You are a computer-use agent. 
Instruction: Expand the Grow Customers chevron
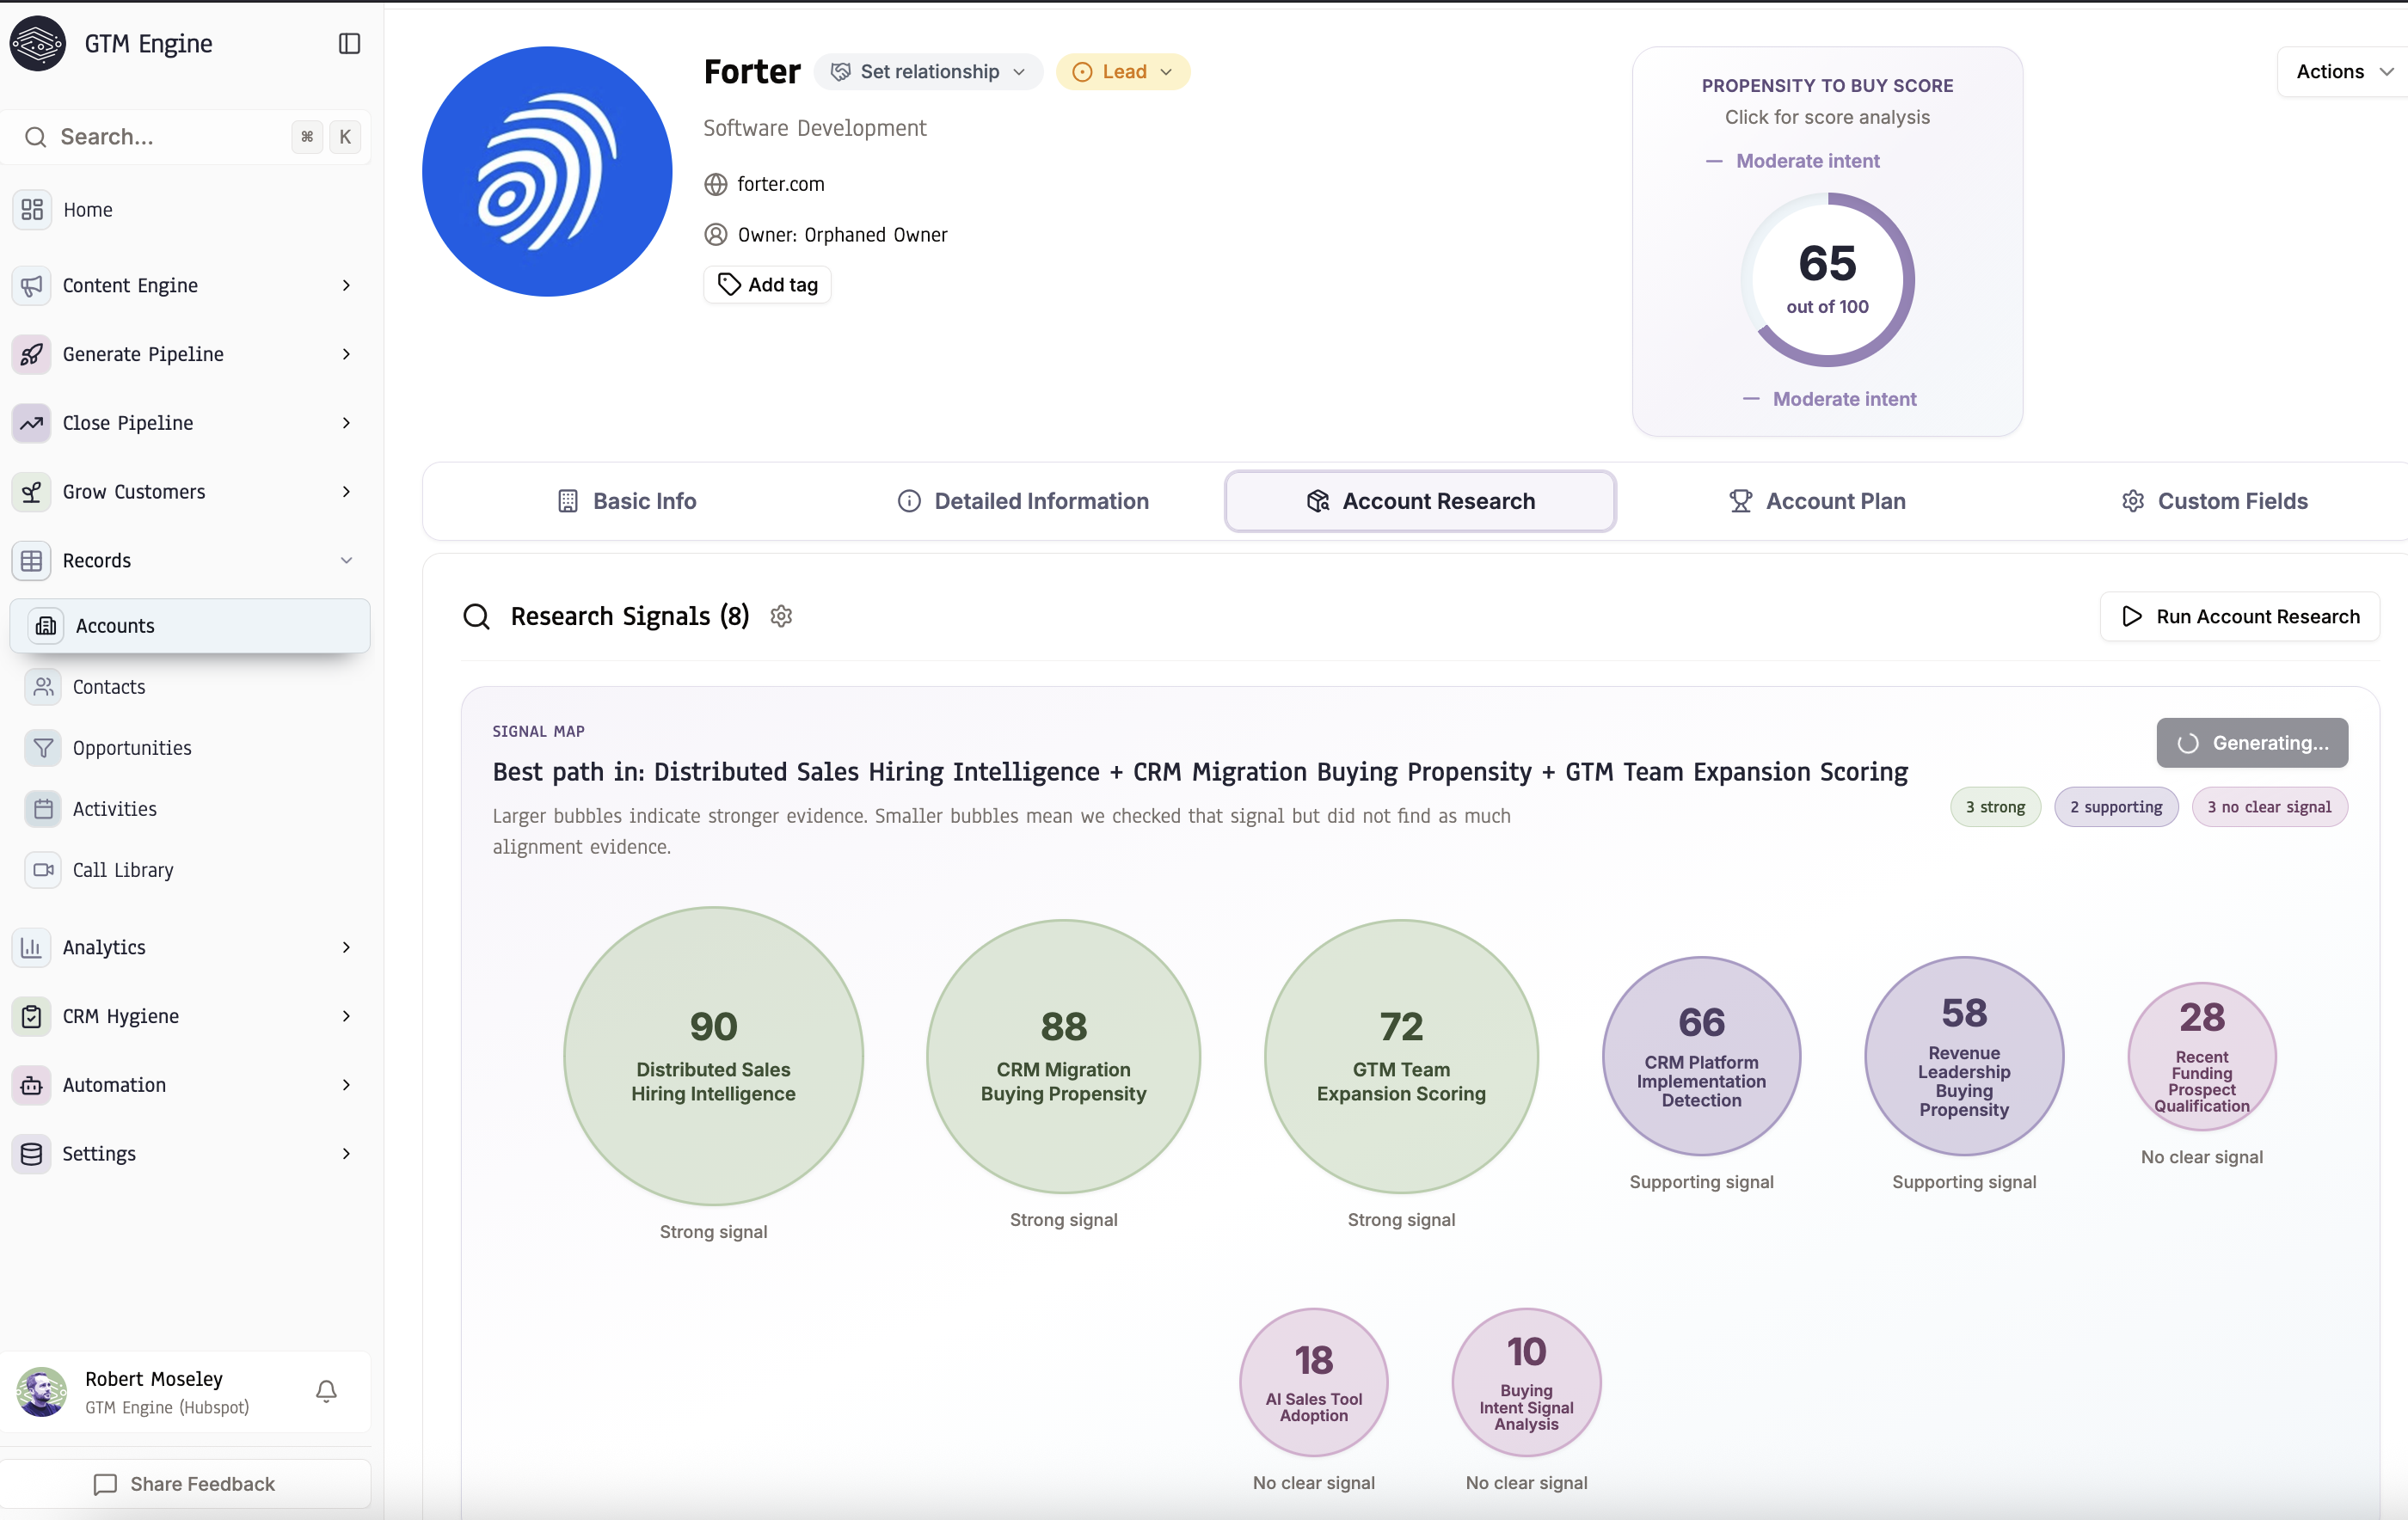pos(347,492)
